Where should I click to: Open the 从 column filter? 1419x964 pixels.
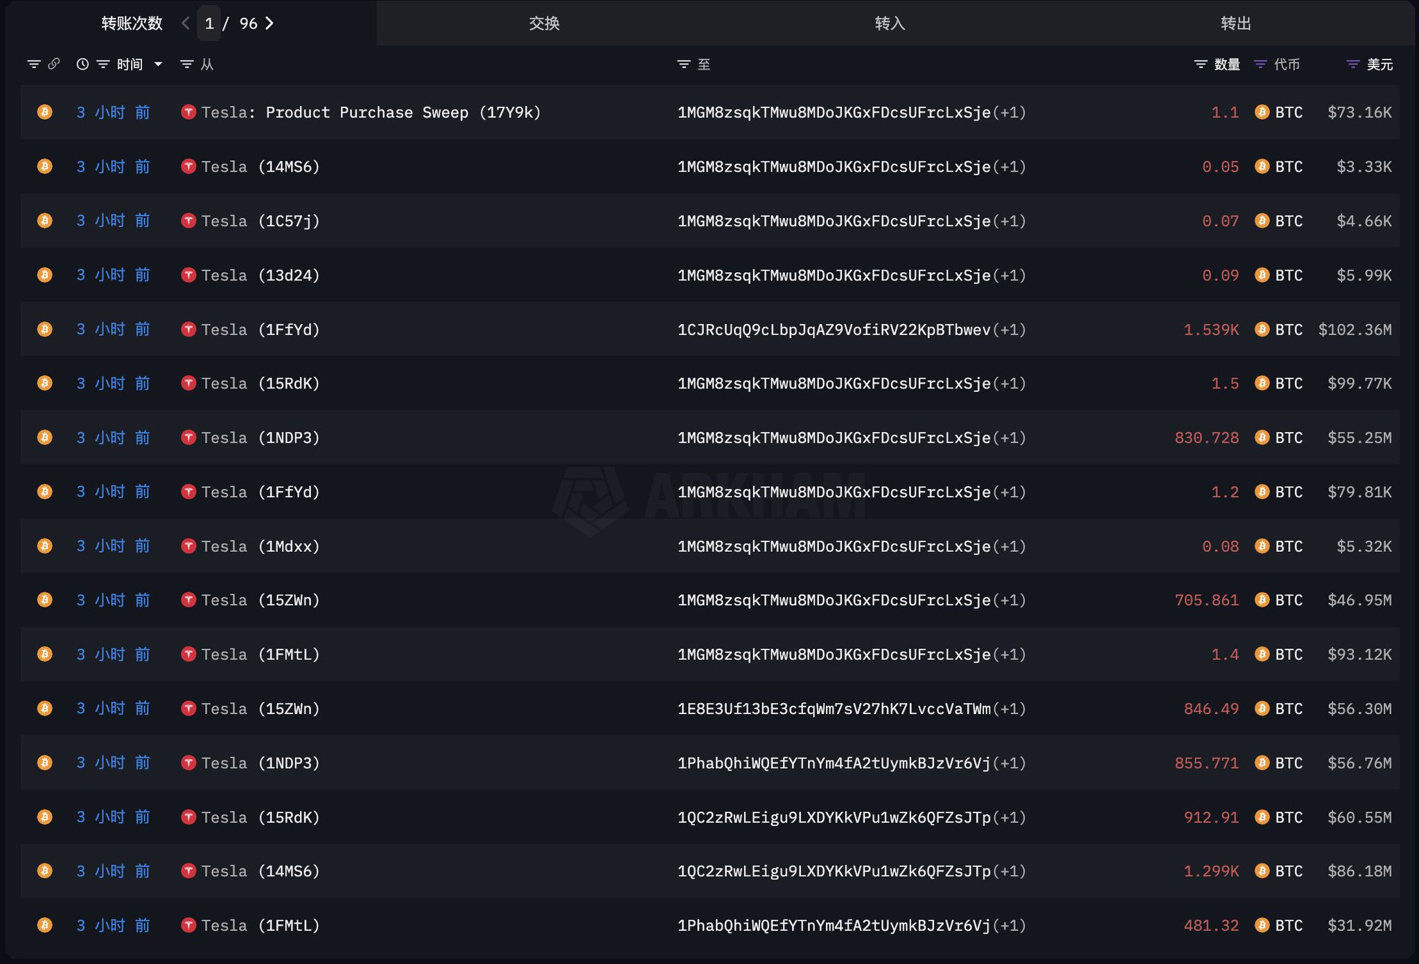point(186,64)
